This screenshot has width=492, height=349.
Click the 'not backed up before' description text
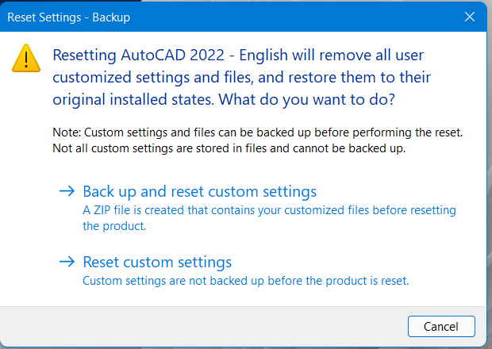(246, 281)
